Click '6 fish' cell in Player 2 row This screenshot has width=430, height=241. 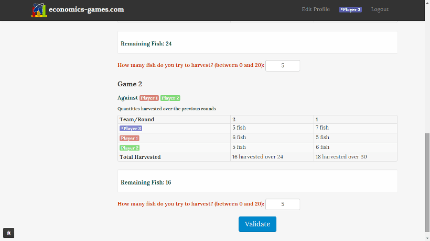coord(356,147)
